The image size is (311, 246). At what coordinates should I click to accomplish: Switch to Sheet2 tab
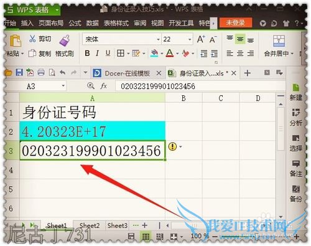[90, 225]
